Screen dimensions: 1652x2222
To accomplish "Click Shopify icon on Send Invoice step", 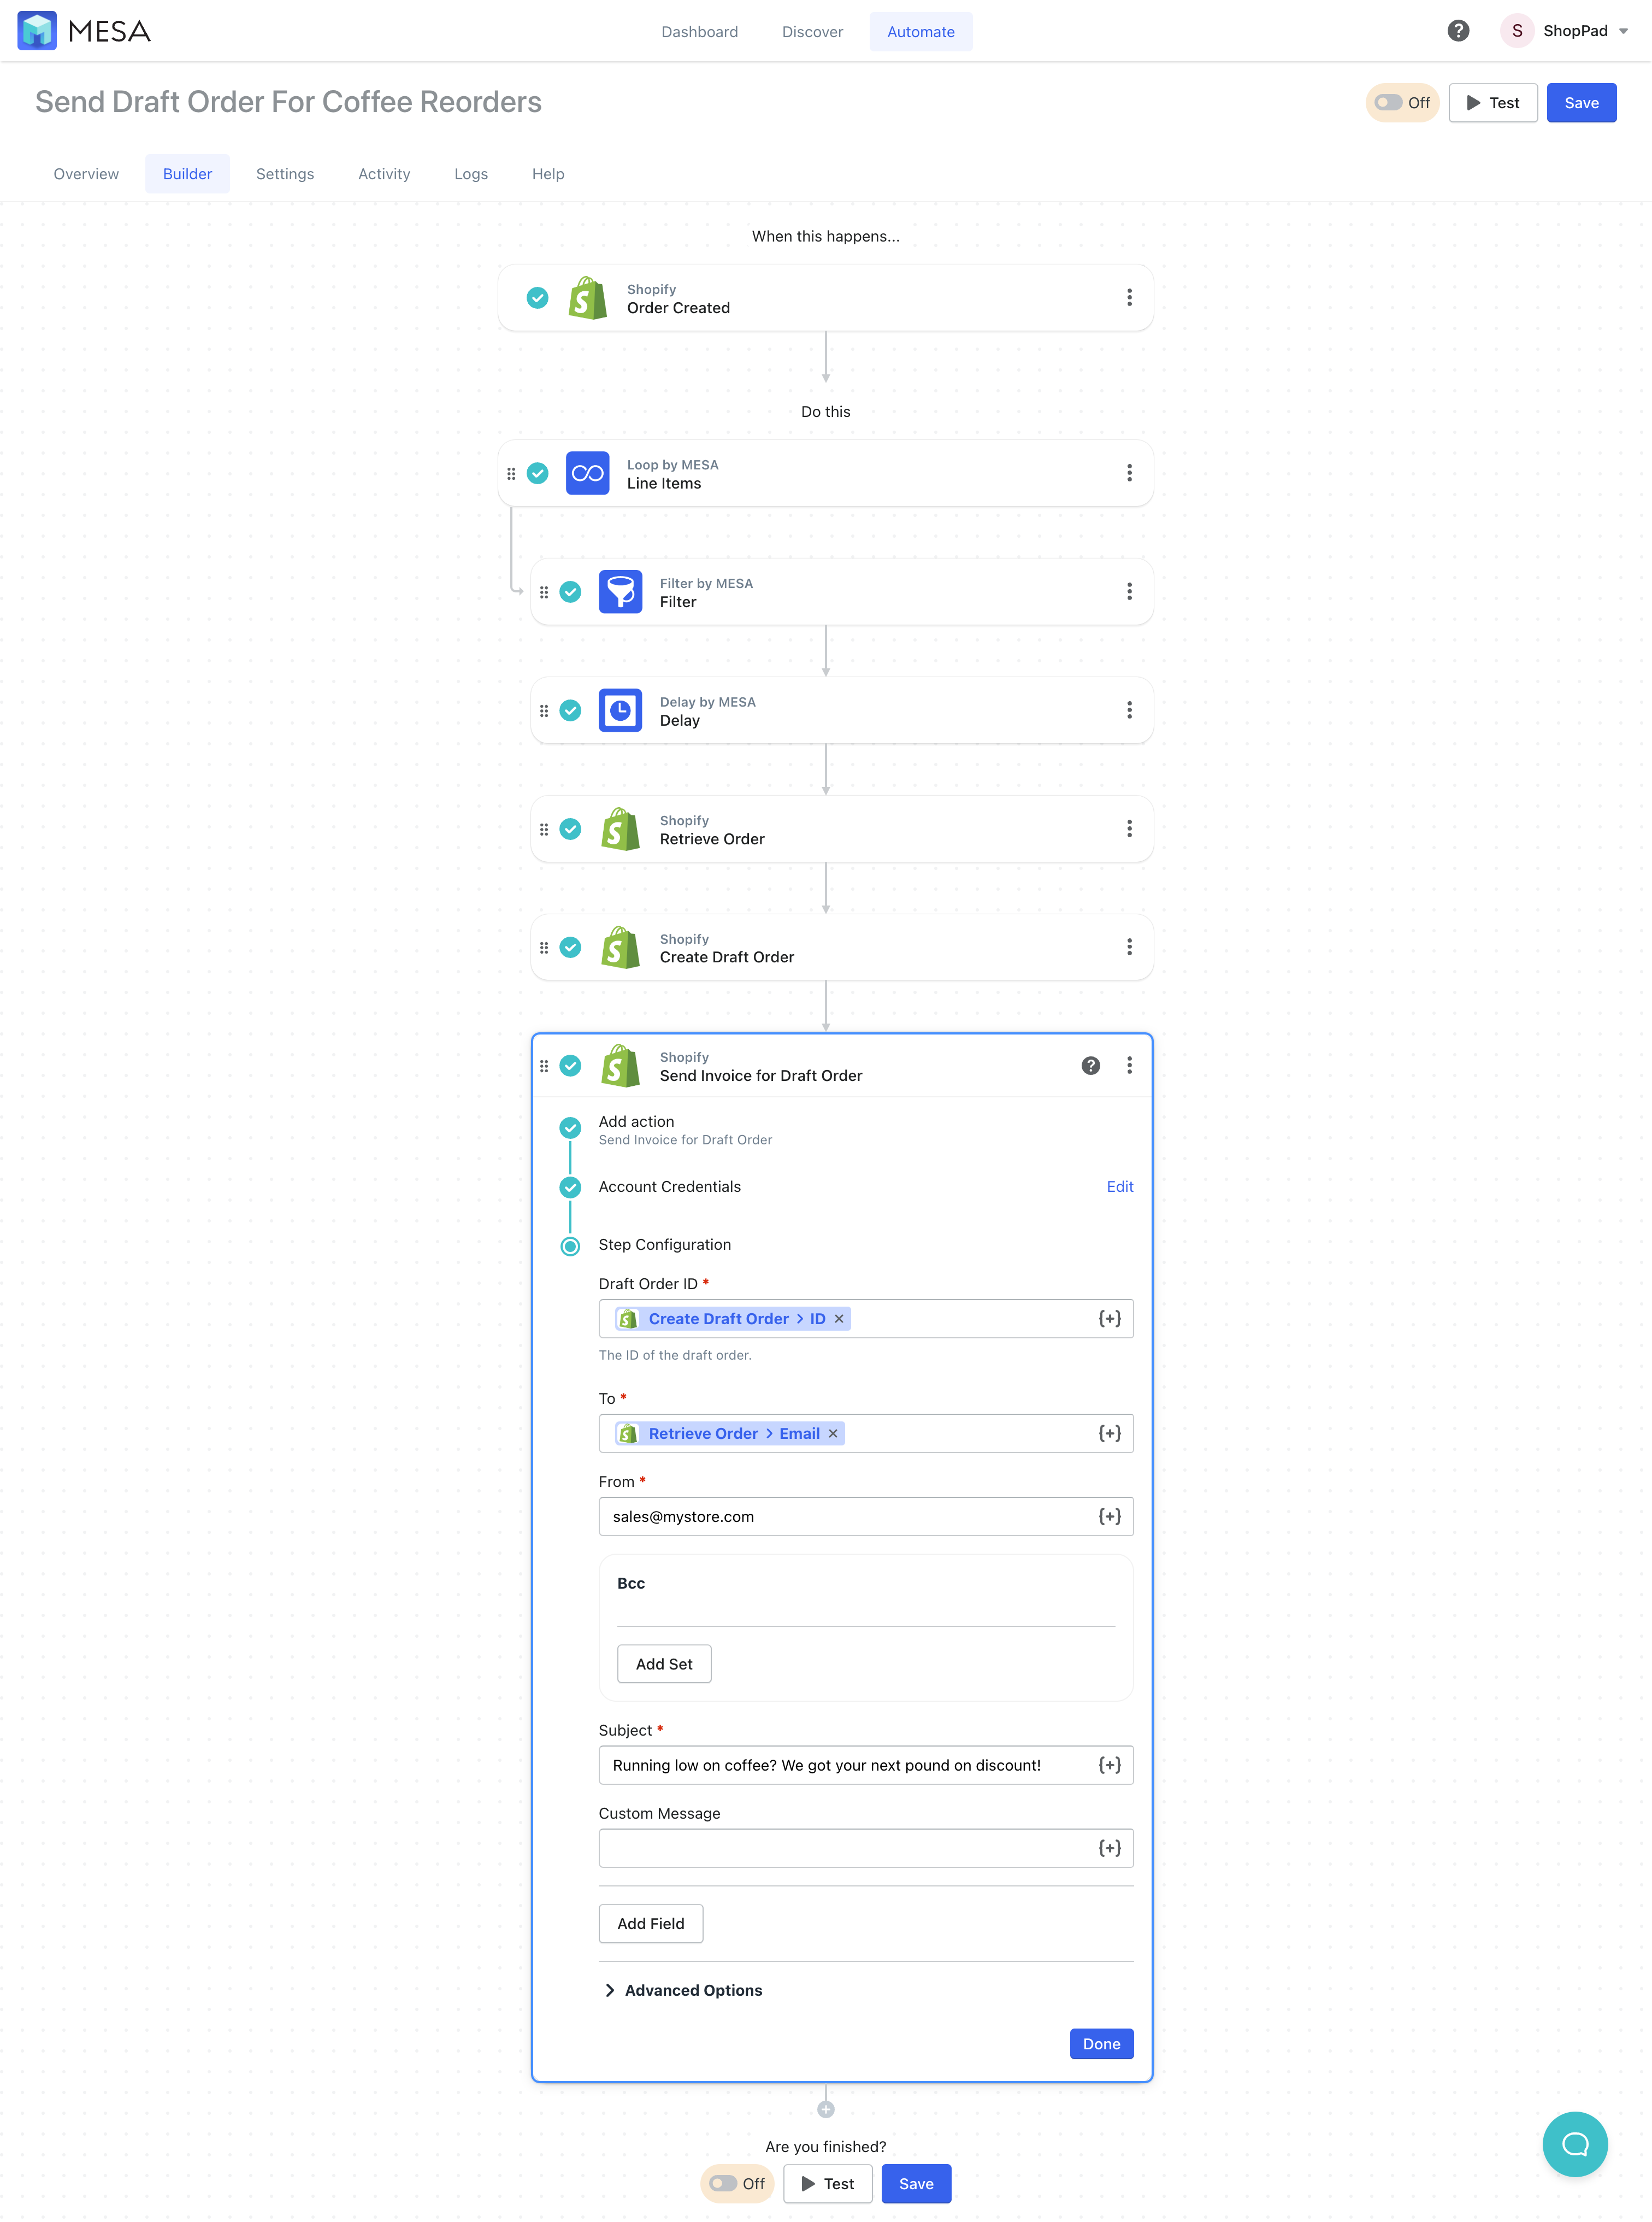I will [620, 1066].
